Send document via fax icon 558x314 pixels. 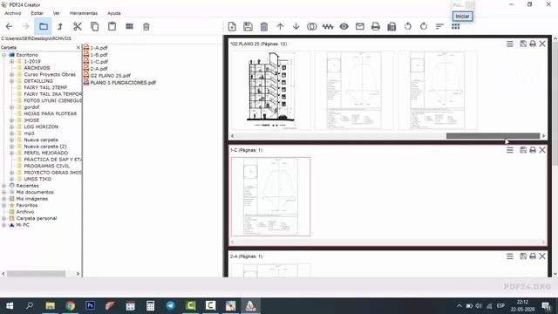[391, 26]
